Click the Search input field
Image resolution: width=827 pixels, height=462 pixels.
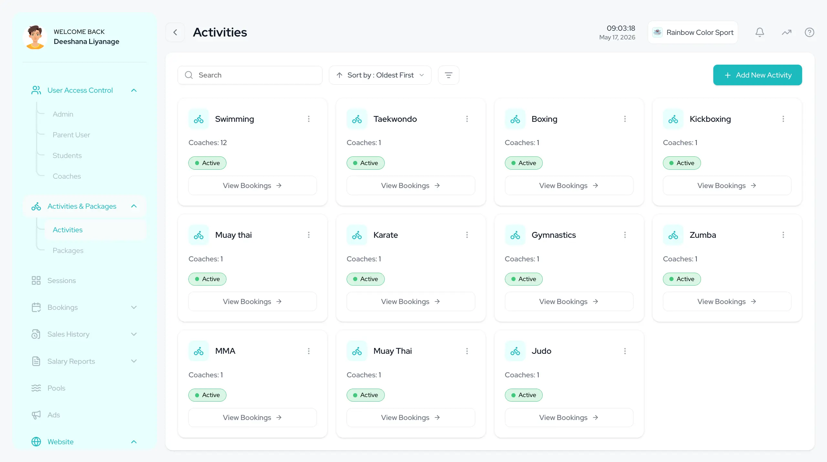(250, 75)
